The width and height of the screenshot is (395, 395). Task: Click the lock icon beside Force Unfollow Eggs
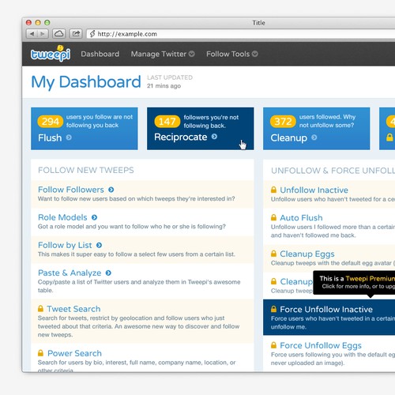pyautogui.click(x=273, y=345)
